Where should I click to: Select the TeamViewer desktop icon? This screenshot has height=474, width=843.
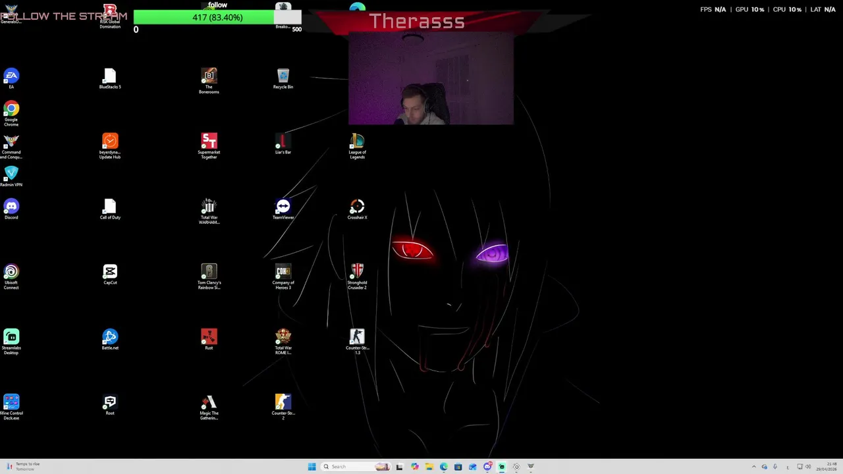(x=283, y=209)
